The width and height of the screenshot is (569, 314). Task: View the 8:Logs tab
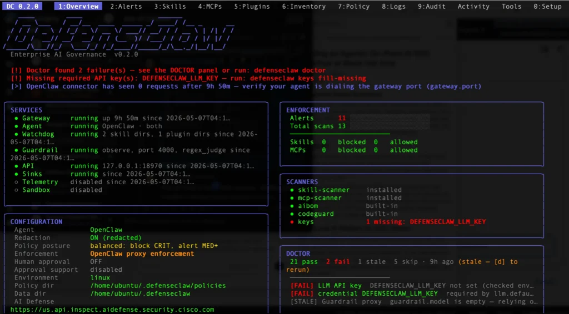[393, 6]
